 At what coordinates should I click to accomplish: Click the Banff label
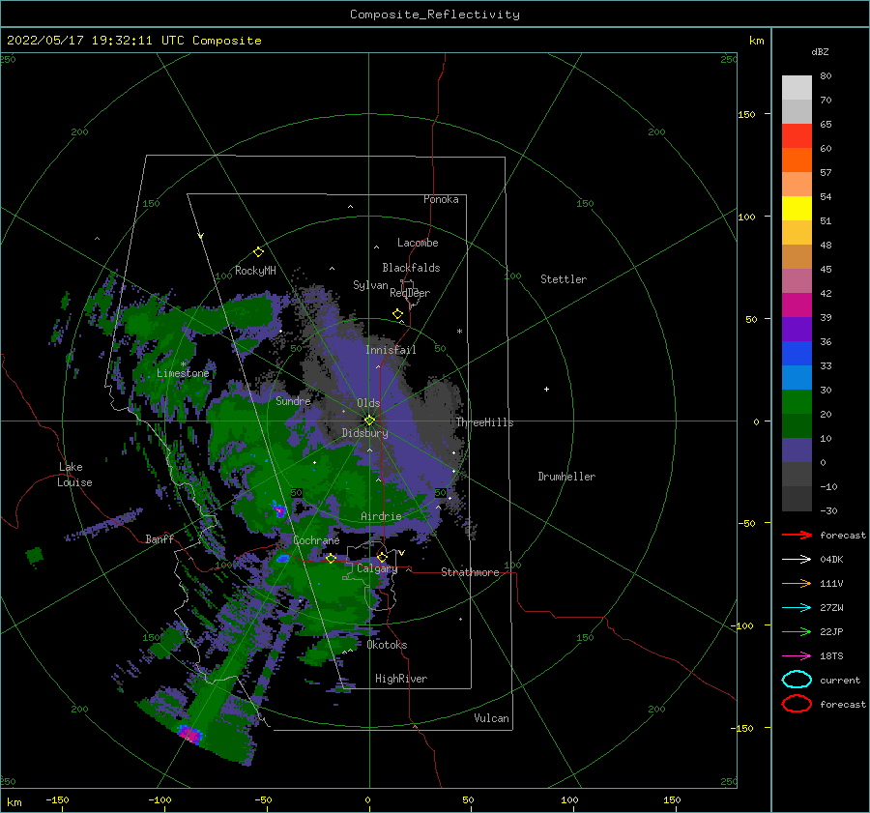tap(159, 538)
